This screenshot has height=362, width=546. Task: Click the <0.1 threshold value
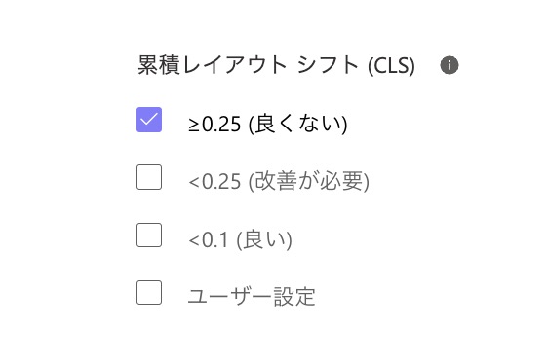pos(209,240)
